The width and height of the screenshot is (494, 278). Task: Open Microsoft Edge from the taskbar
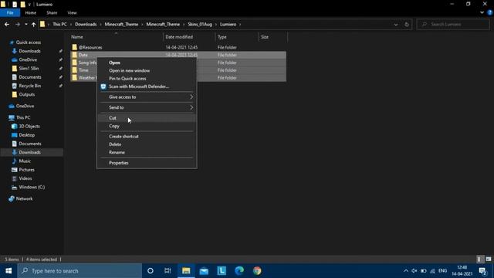(239, 271)
